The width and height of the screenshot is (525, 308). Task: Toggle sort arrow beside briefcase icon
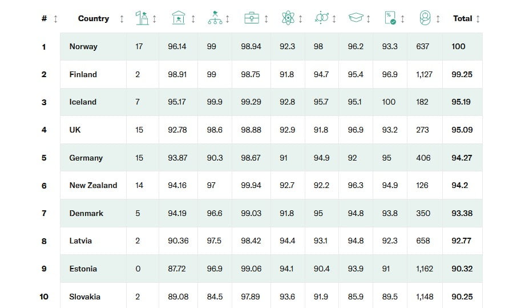(266, 19)
